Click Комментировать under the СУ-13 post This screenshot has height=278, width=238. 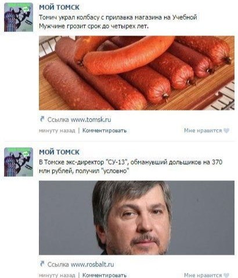(x=104, y=275)
